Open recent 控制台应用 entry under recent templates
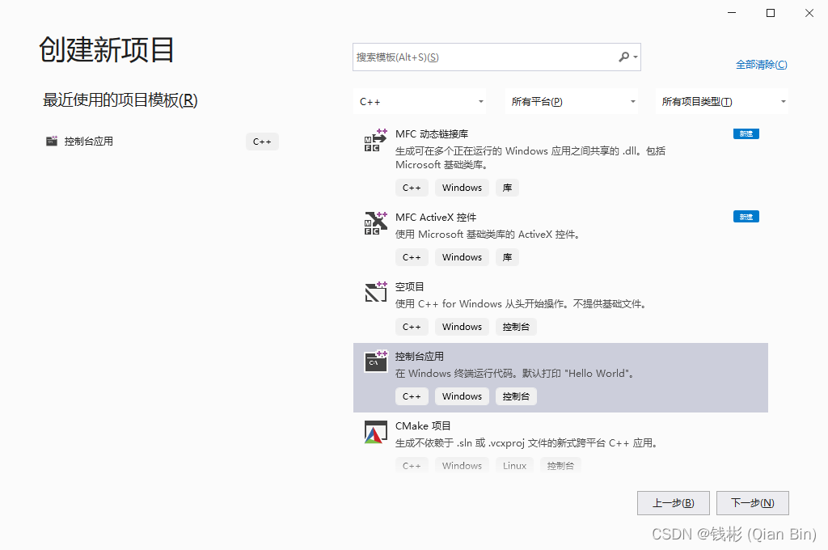Screen dimensions: 828x550 click(88, 141)
